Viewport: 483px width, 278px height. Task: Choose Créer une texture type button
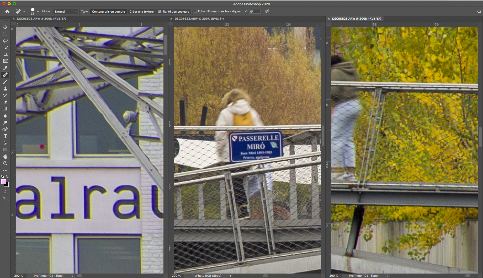coord(141,12)
